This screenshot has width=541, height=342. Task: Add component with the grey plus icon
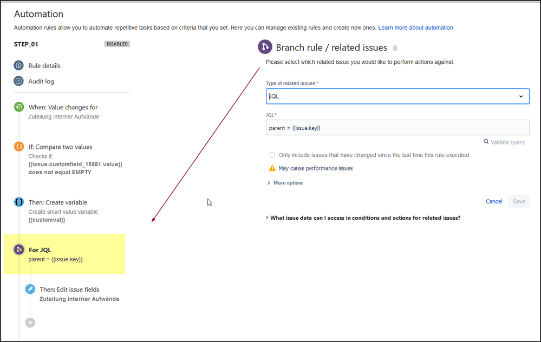click(30, 323)
